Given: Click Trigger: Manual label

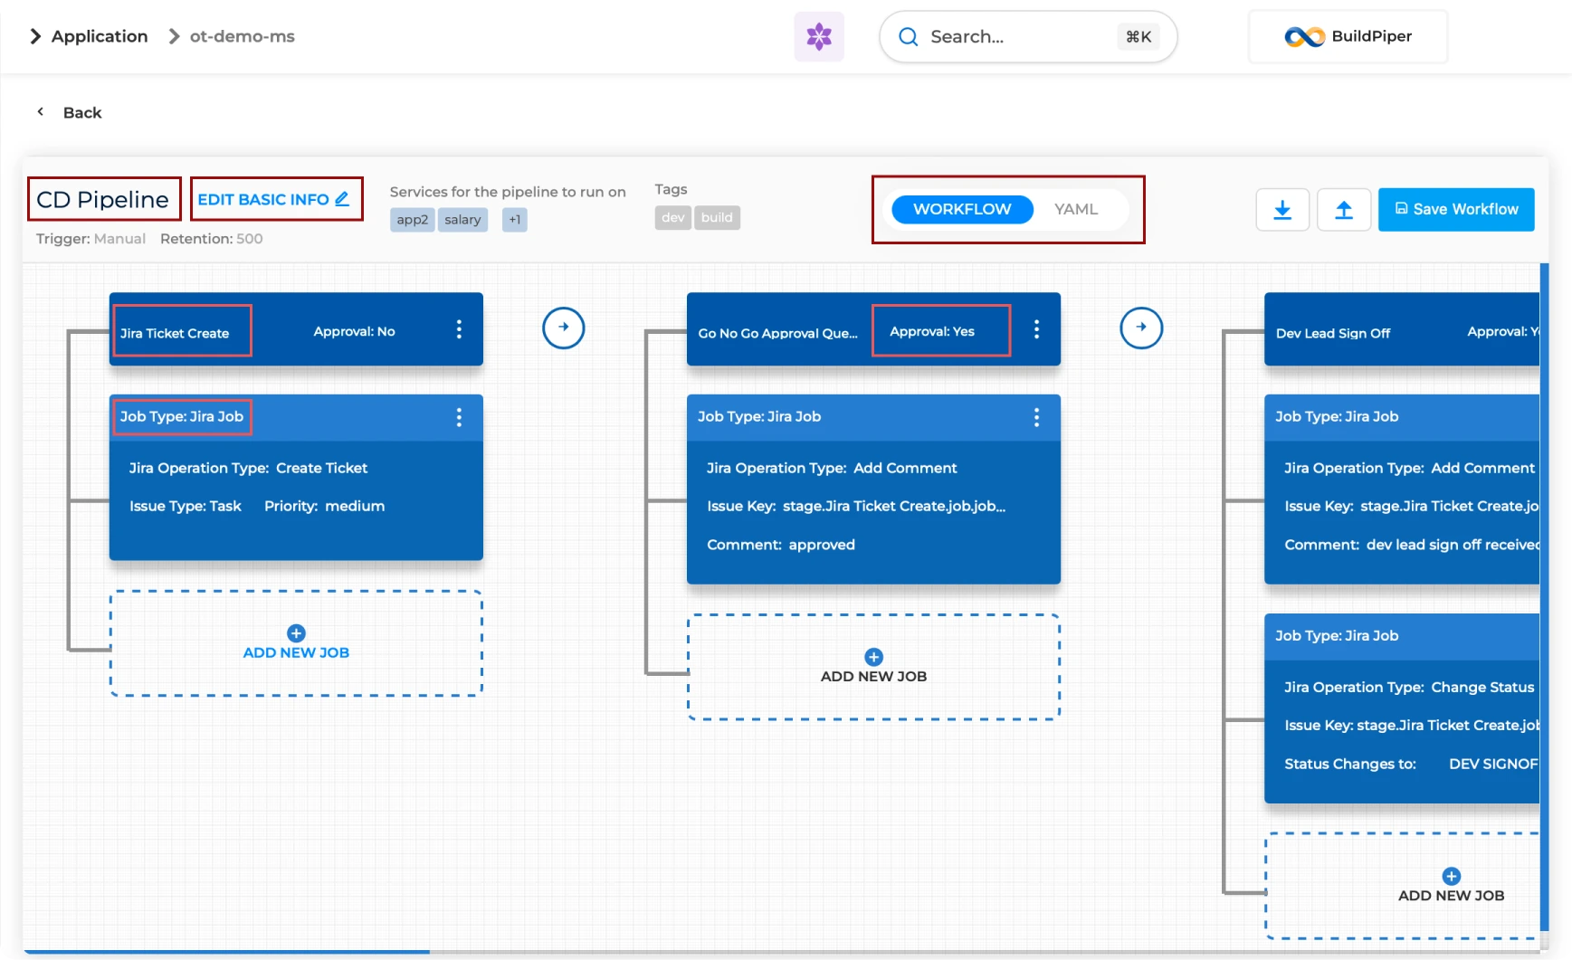Looking at the screenshot, I should [x=91, y=239].
